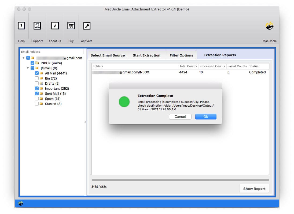
Task: Click the Starred folder icon
Action: coord(41,104)
